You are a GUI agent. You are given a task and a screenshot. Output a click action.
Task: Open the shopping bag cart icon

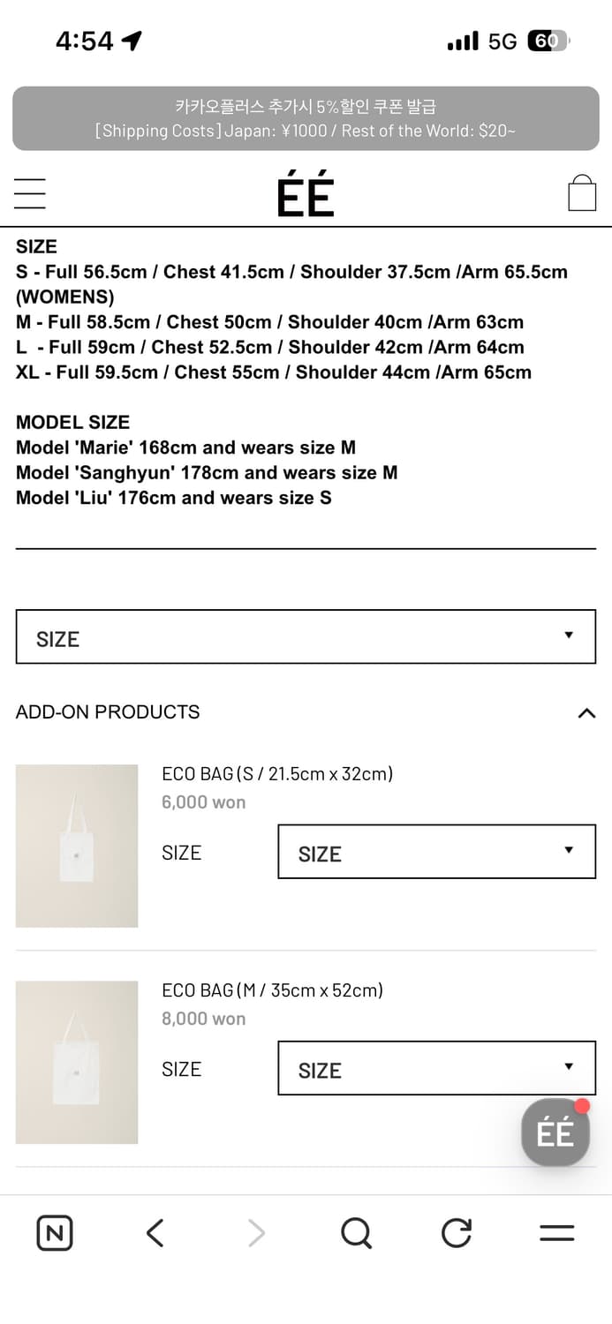583,191
